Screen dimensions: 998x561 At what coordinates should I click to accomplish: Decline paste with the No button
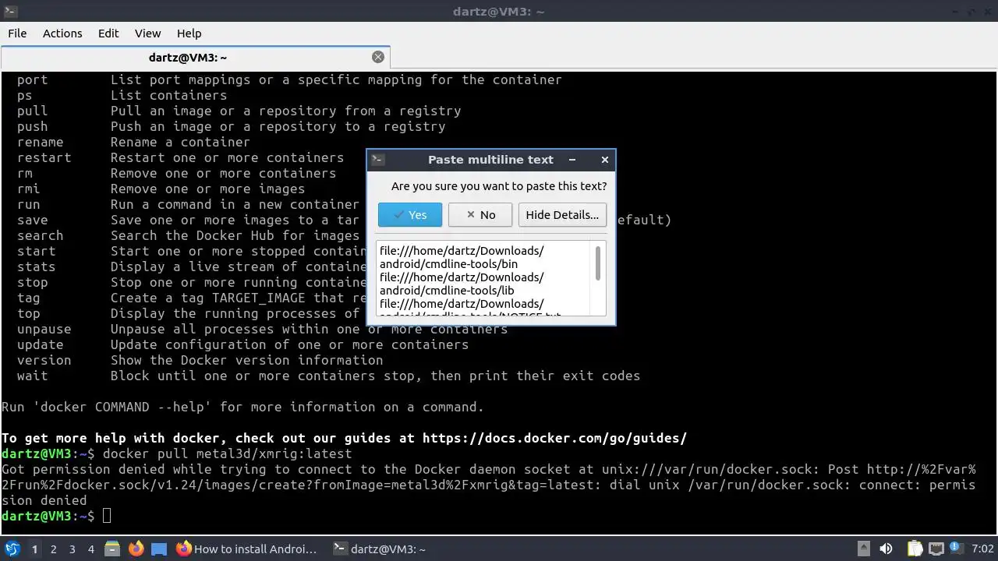pos(480,215)
